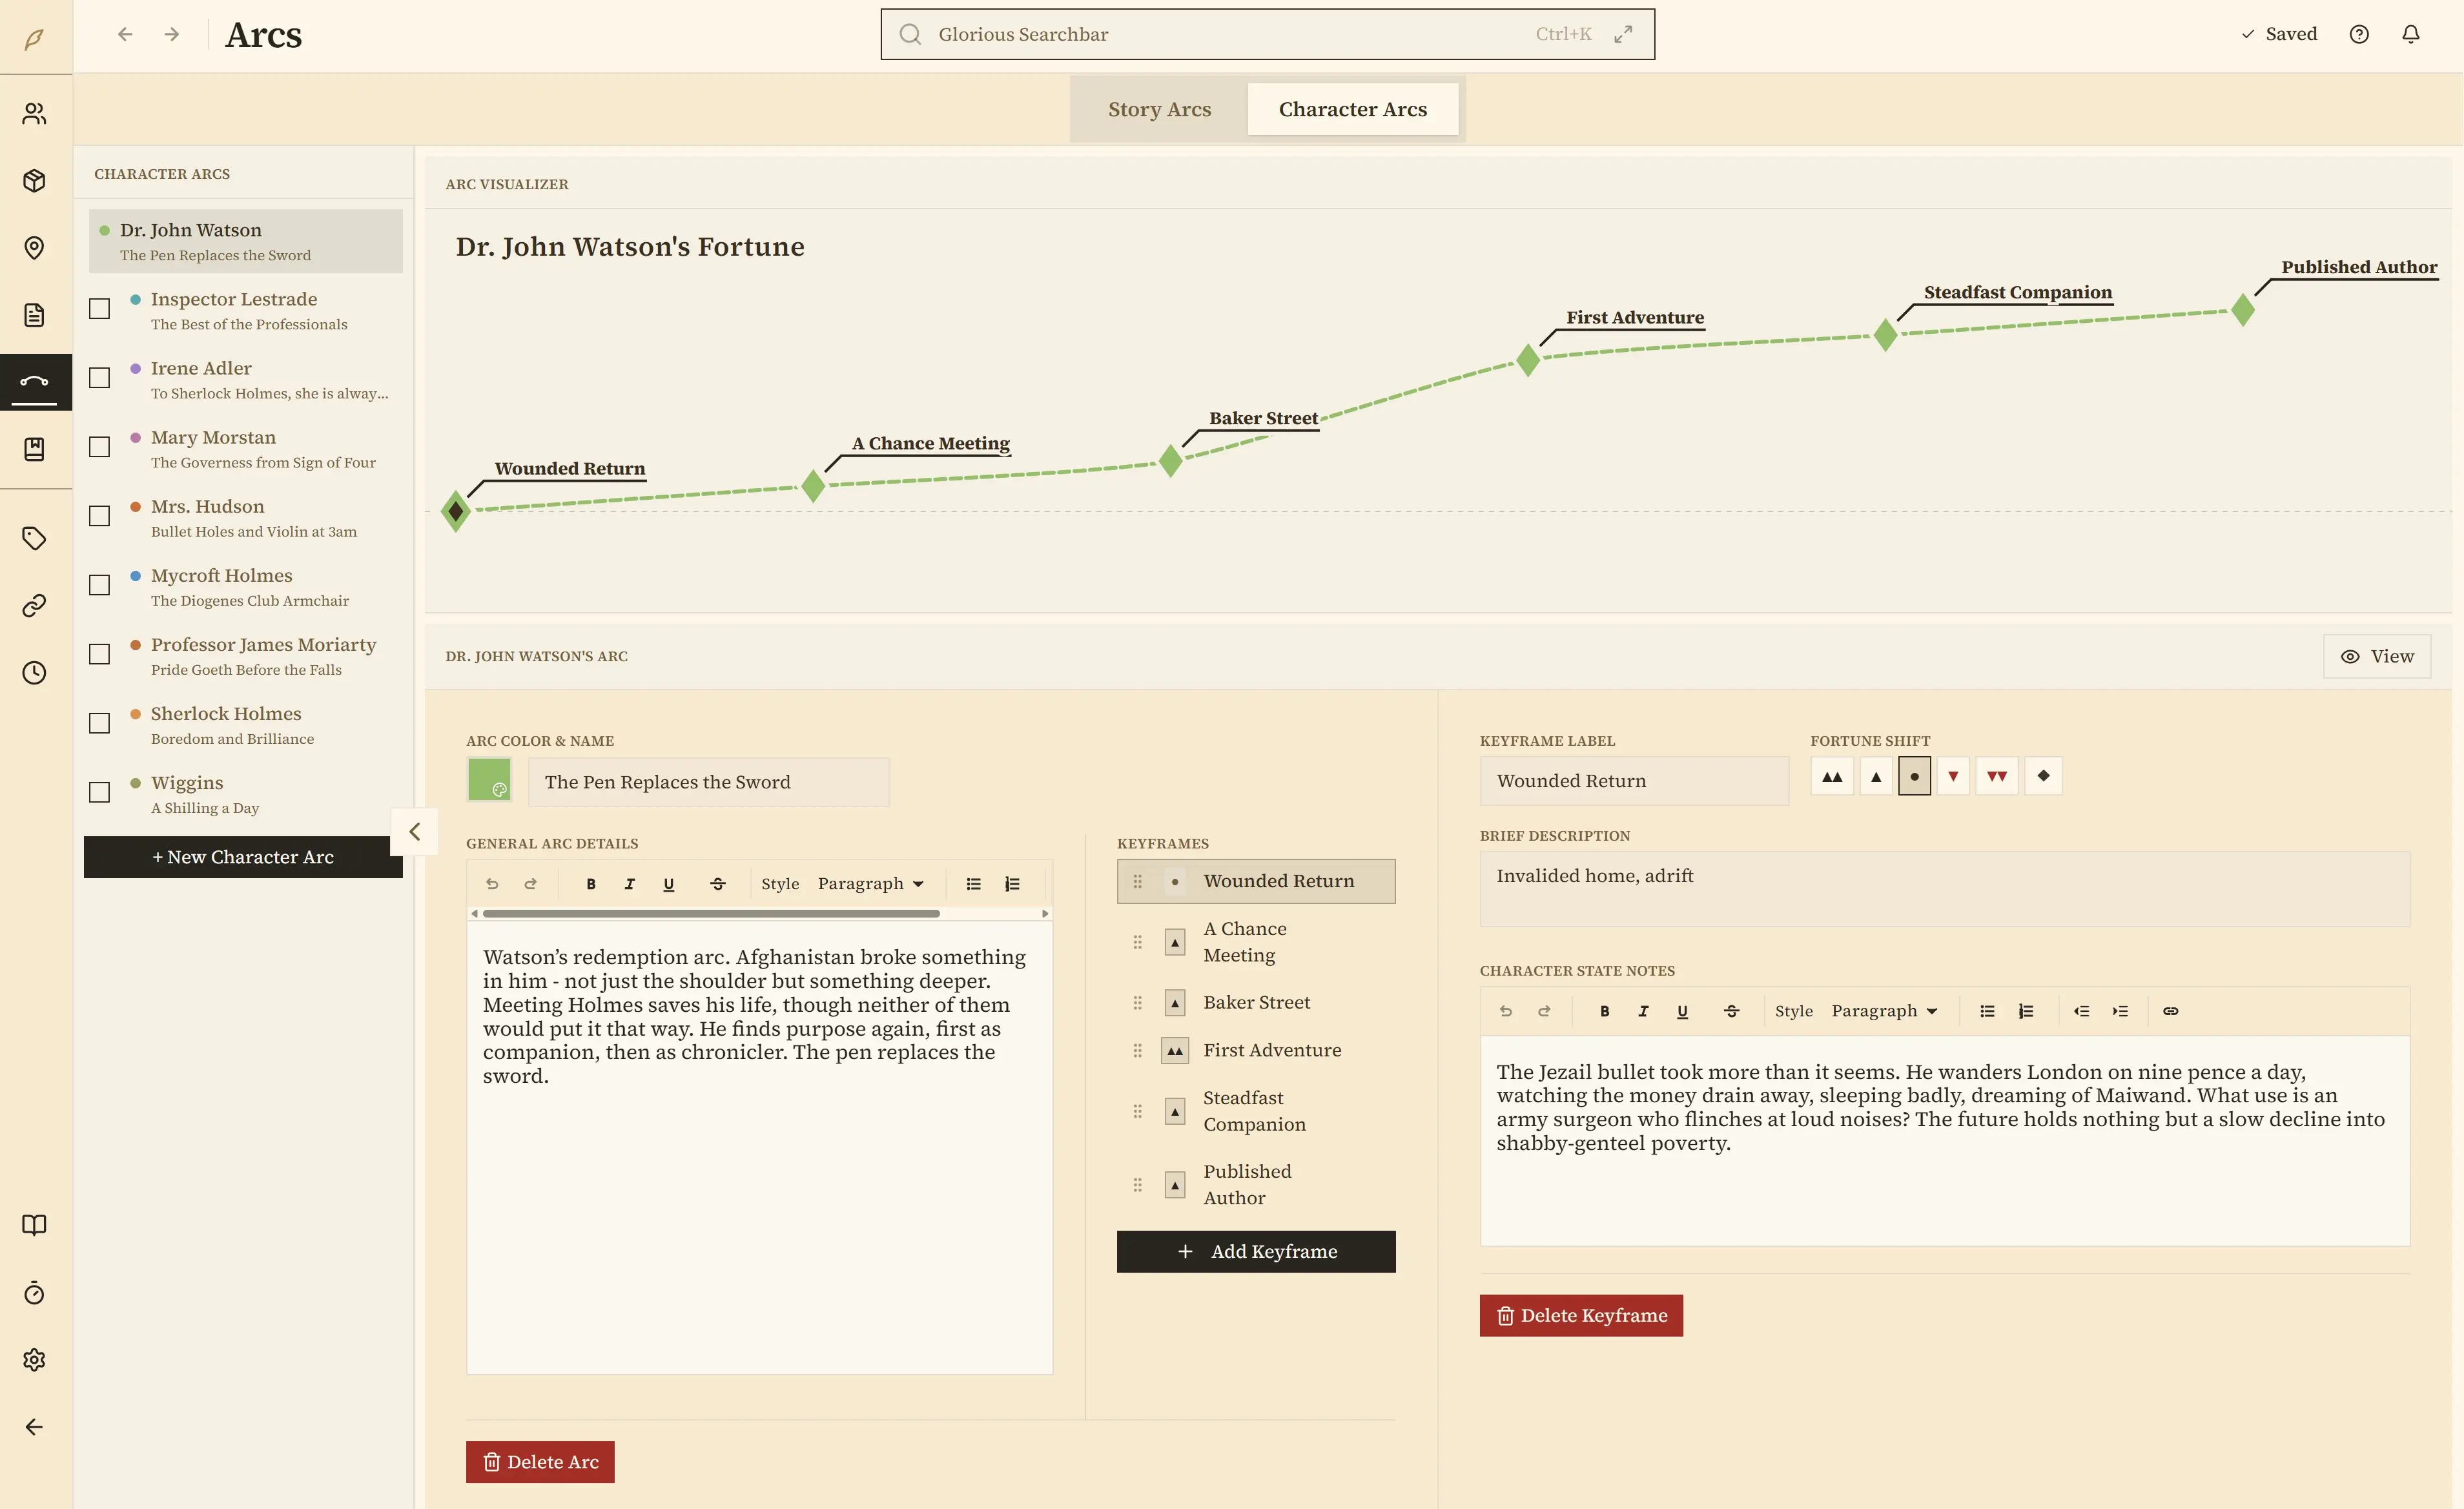This screenshot has height=1509, width=2464.
Task: Collapse the character arcs sidebar with the chevron
Action: pyautogui.click(x=414, y=831)
